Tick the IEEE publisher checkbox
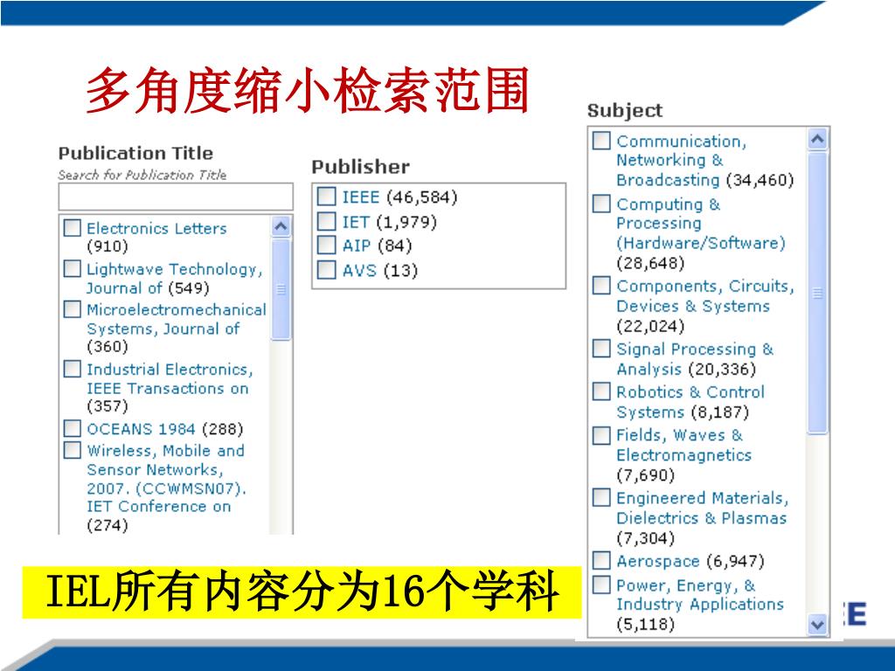Screen dimensions: 895x671 click(x=327, y=197)
